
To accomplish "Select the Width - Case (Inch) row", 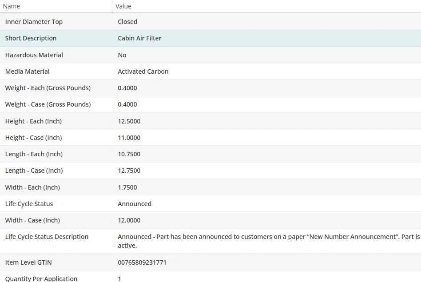I will (x=32, y=220).
